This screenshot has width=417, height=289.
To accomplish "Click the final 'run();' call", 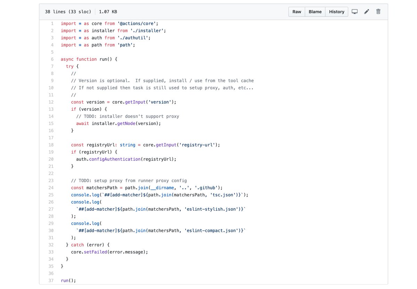I will 68,281.
